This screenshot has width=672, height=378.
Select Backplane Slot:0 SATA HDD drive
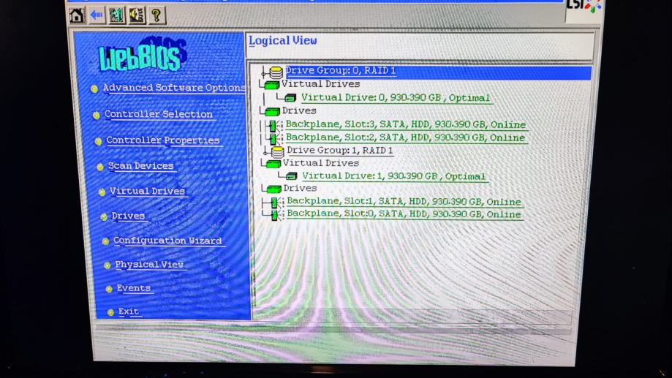404,213
